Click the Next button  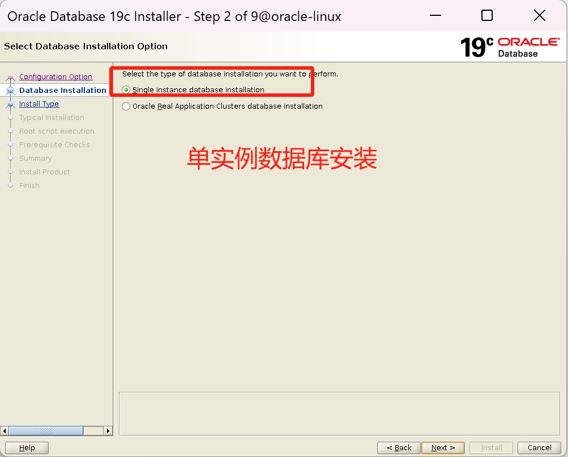[x=443, y=447]
